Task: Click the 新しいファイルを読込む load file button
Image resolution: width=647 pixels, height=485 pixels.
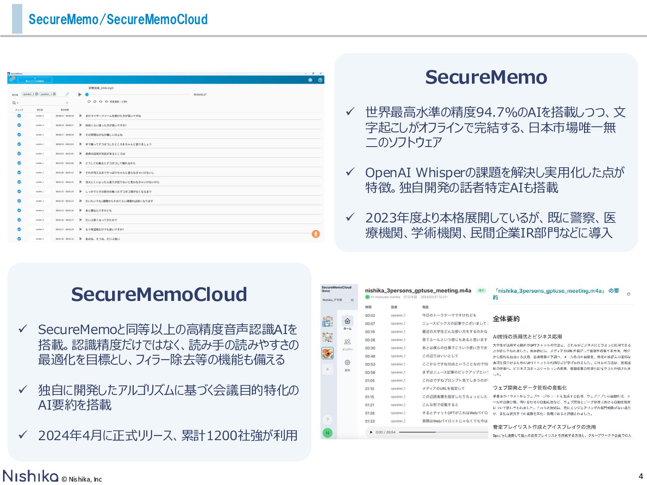Action: 35,80
